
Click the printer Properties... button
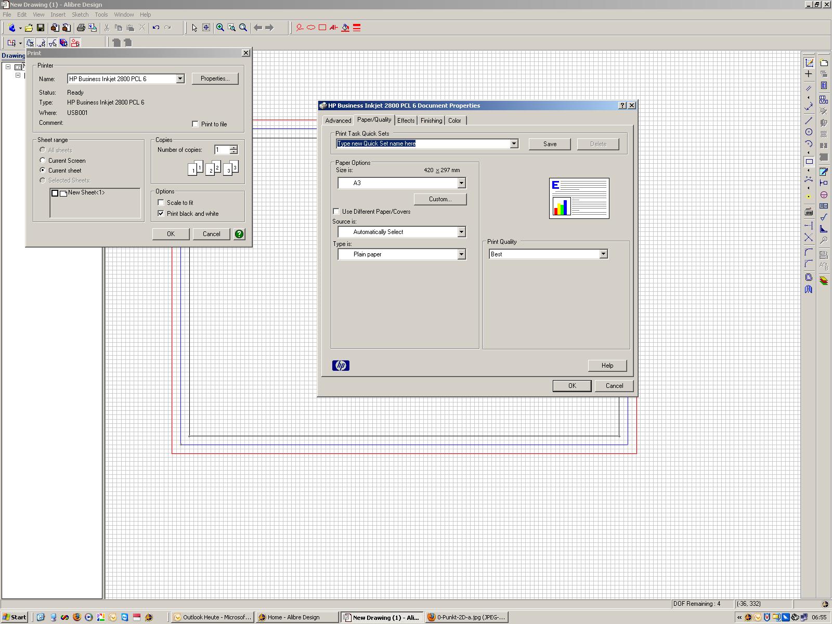click(x=215, y=79)
